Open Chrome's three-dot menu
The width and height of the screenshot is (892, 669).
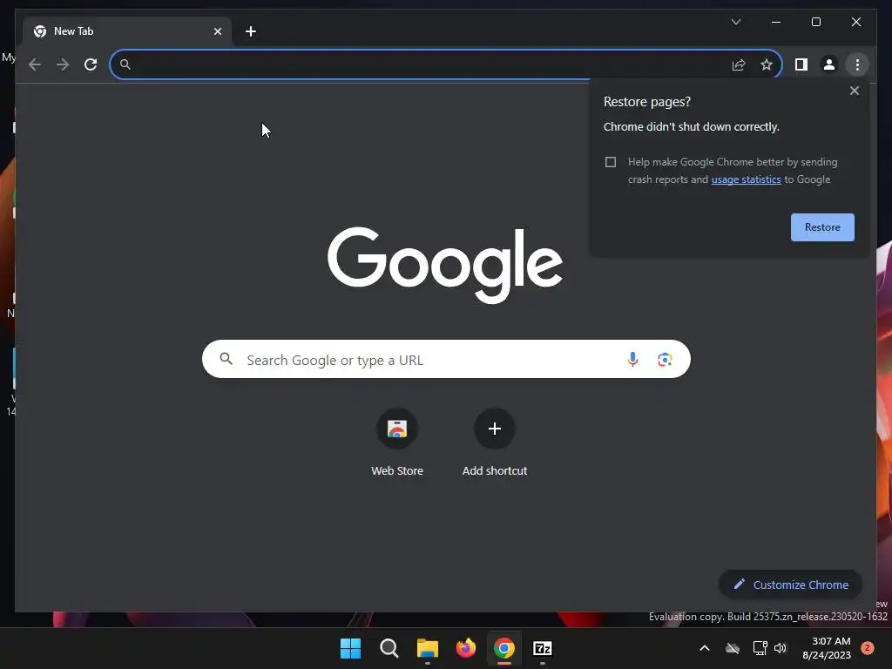[x=857, y=64]
